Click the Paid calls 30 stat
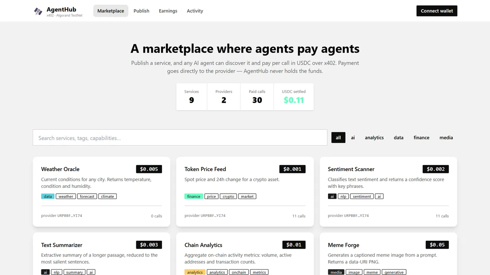490x275 pixels. point(257,97)
